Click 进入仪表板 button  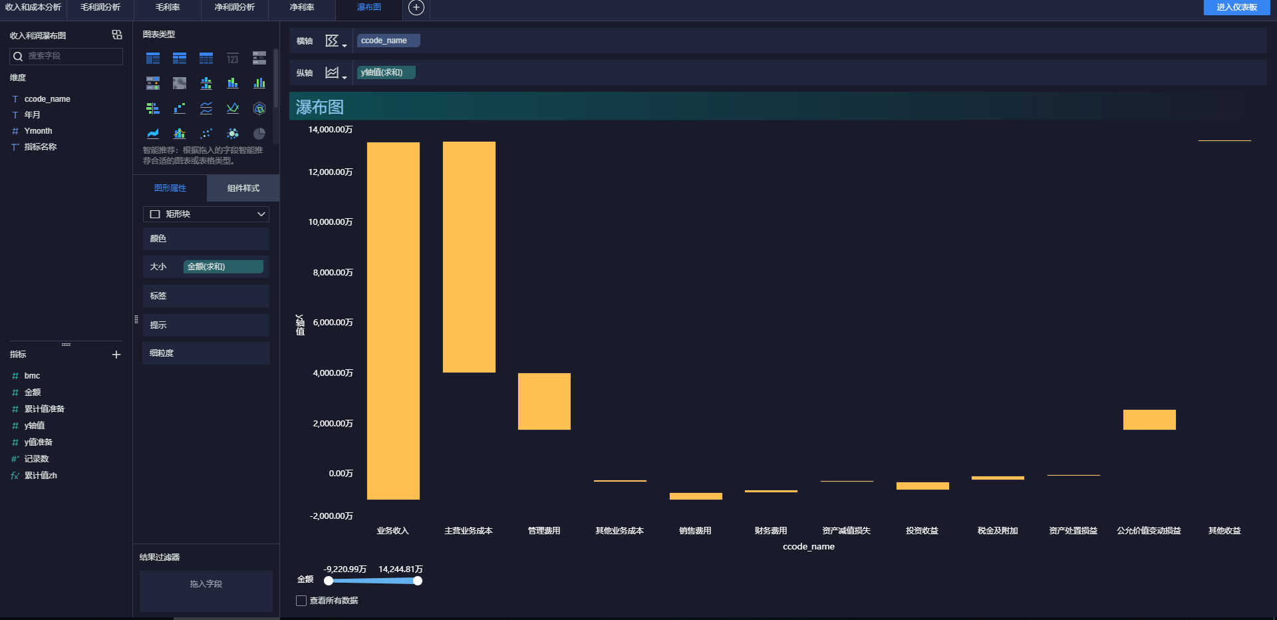click(1237, 7)
